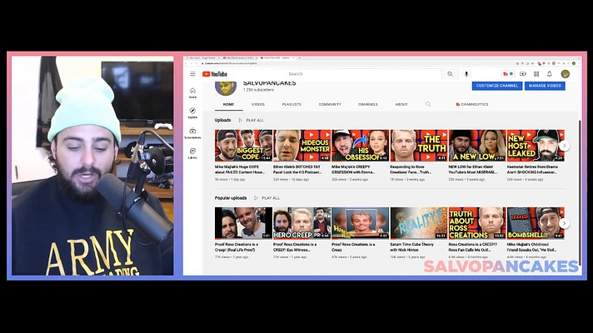The image size is (593, 333).
Task: Start voice search with microphone icon
Action: [x=466, y=74]
